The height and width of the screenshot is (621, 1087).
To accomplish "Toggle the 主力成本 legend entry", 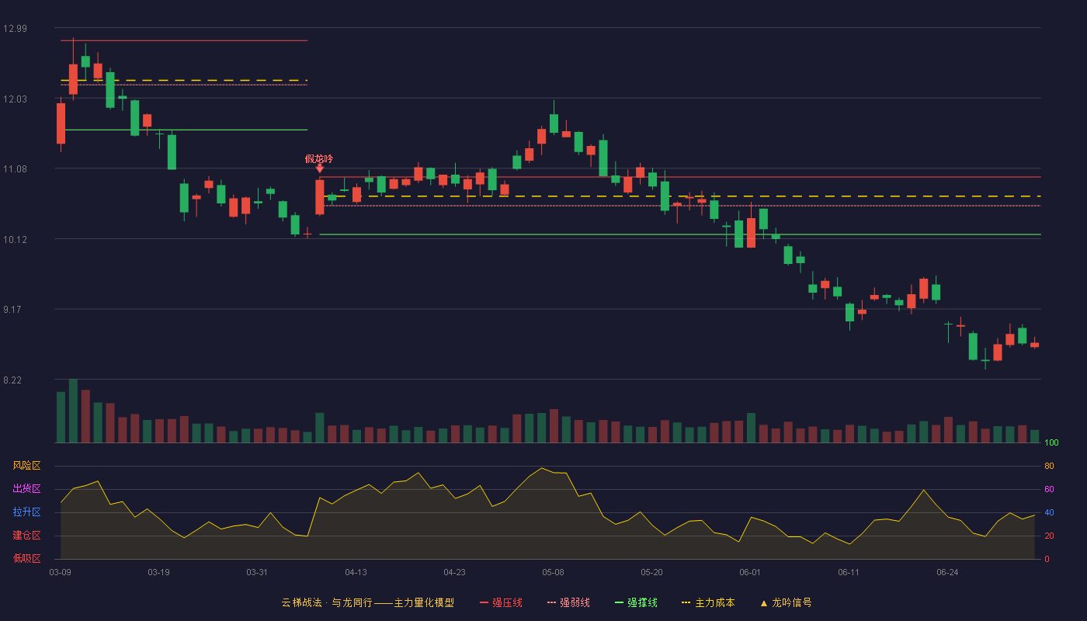I will pyautogui.click(x=708, y=602).
